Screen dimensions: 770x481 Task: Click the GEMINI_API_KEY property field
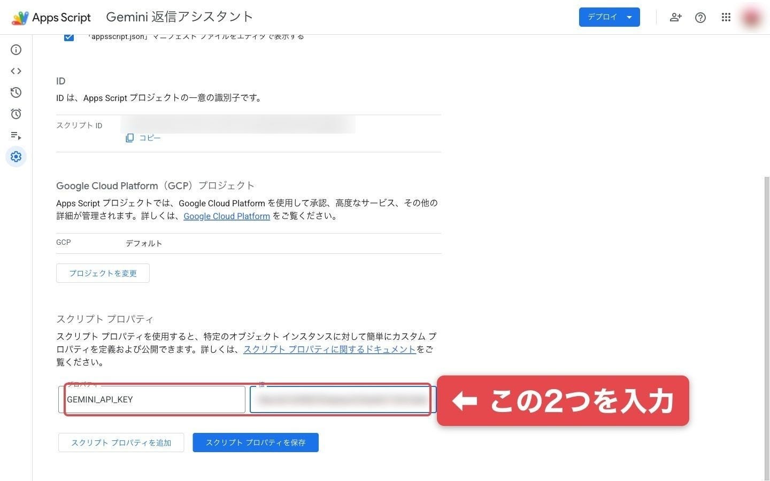152,399
